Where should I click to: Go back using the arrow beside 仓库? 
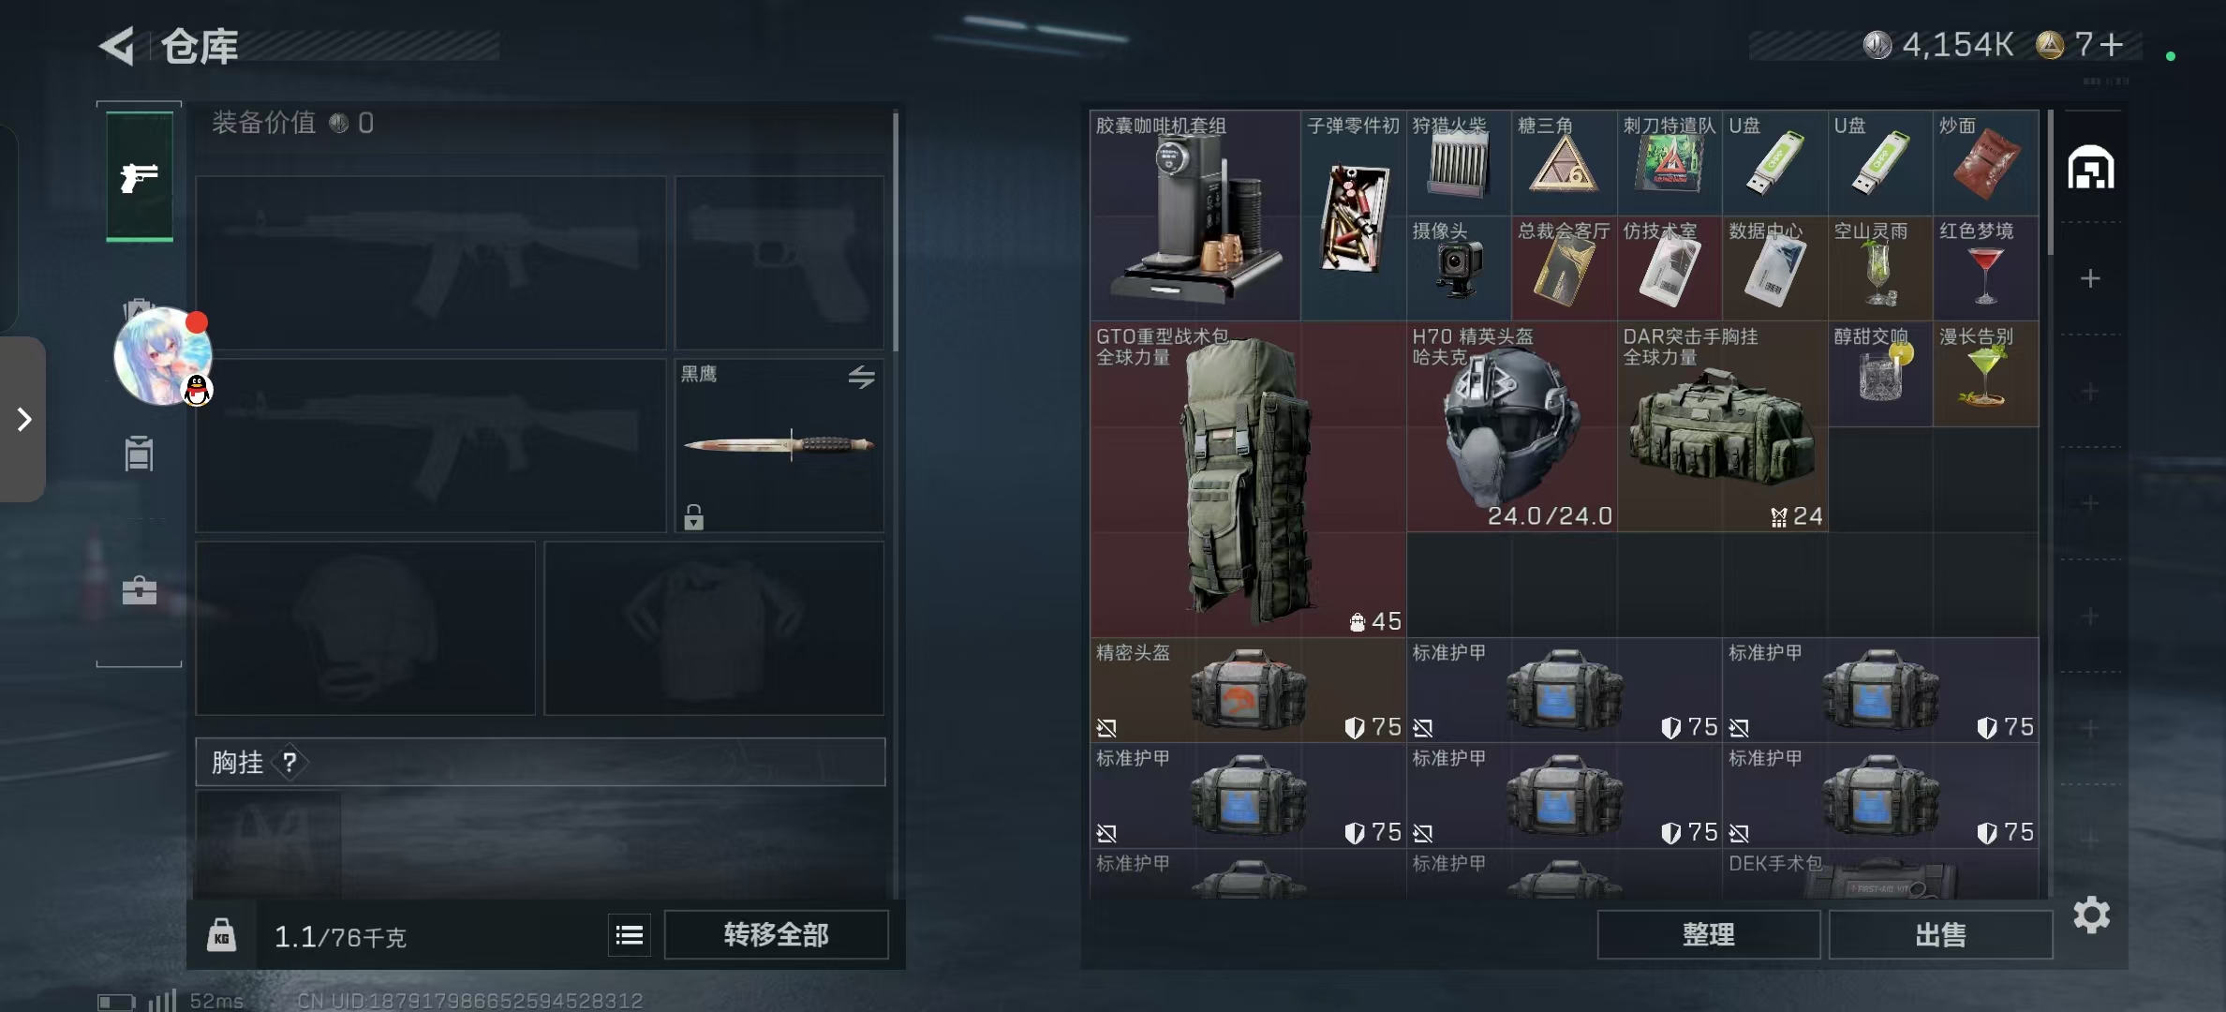(118, 46)
